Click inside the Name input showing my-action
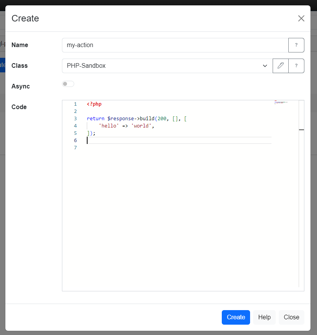 [x=164, y=45]
